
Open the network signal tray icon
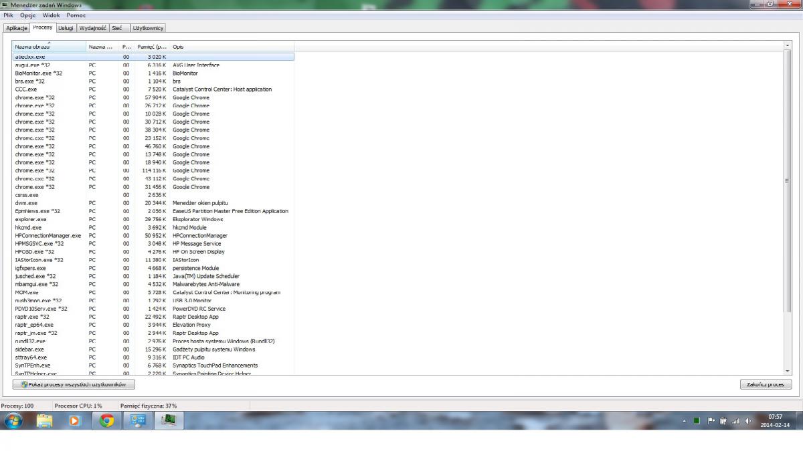pyautogui.click(x=736, y=421)
